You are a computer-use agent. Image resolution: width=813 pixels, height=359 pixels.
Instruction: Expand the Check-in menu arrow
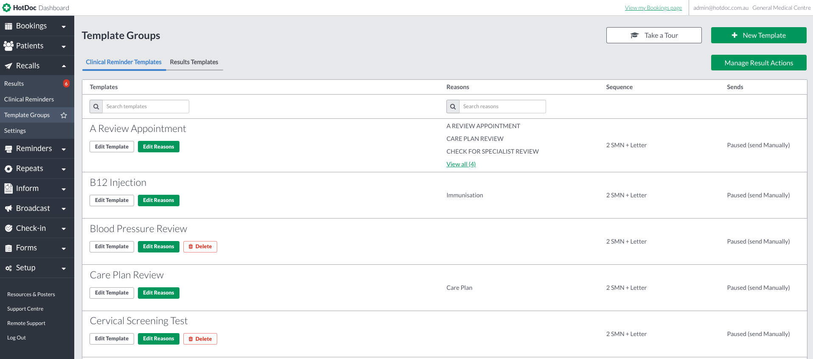[64, 229]
